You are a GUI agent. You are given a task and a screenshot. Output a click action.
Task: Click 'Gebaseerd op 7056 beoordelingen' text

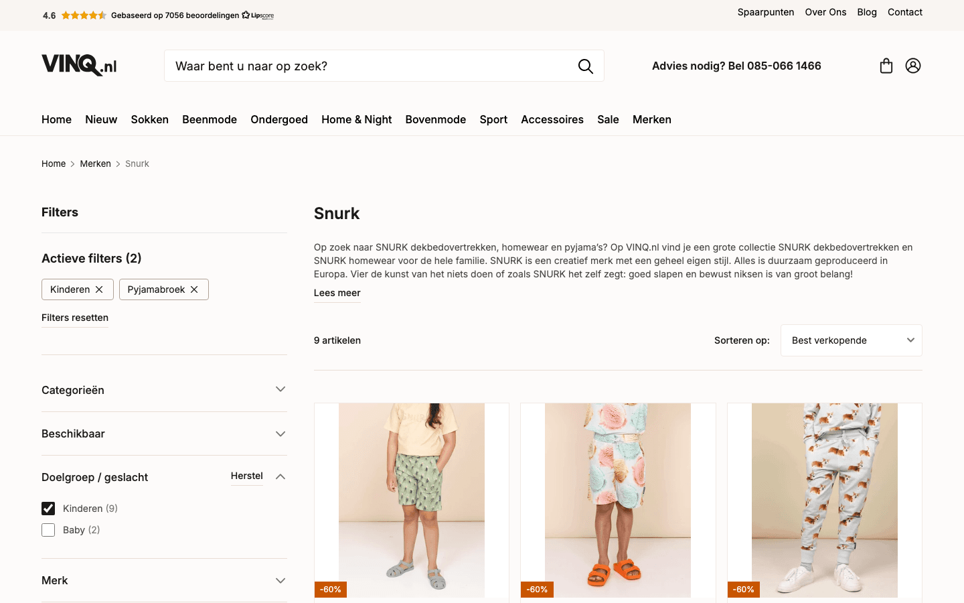[175, 15]
